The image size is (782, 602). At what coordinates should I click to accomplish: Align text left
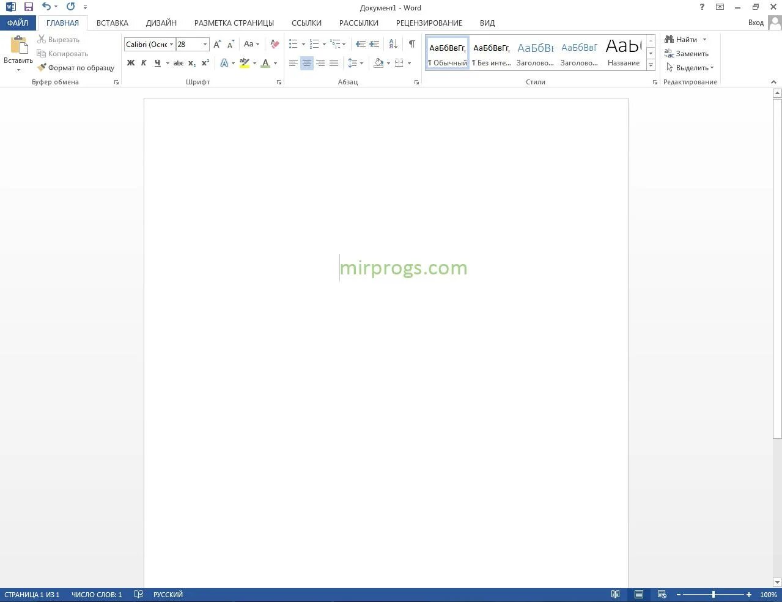[293, 63]
